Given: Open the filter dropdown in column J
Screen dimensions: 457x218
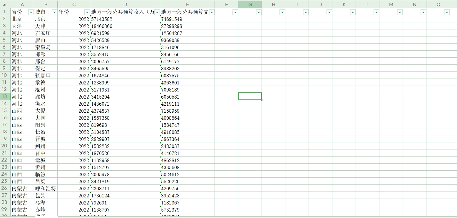Looking at the screenshot, I should click(x=329, y=12).
